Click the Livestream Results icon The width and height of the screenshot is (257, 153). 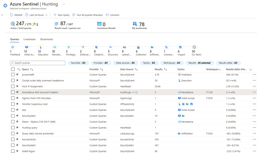click(99, 24)
